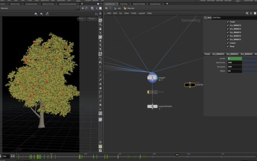Open the 1Lv_BRANCH parameter tab
This screenshot has width=257, height=161.
pyautogui.click(x=218, y=54)
